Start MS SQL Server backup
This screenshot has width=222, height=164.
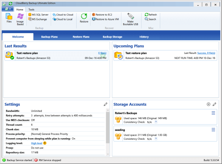pos(38,15)
